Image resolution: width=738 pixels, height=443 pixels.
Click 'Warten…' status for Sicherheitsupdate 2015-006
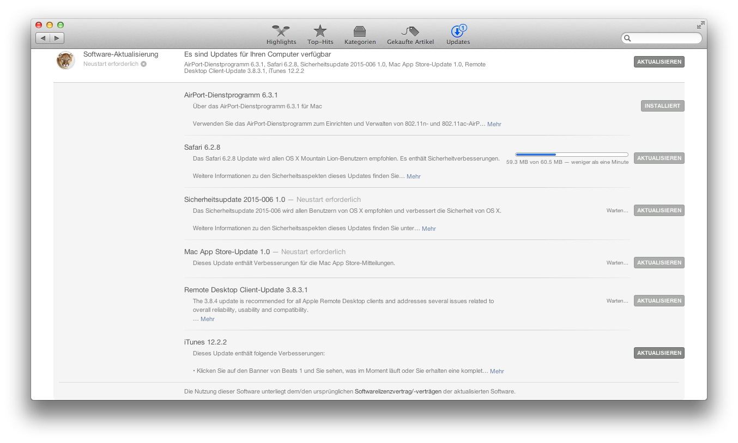617,211
